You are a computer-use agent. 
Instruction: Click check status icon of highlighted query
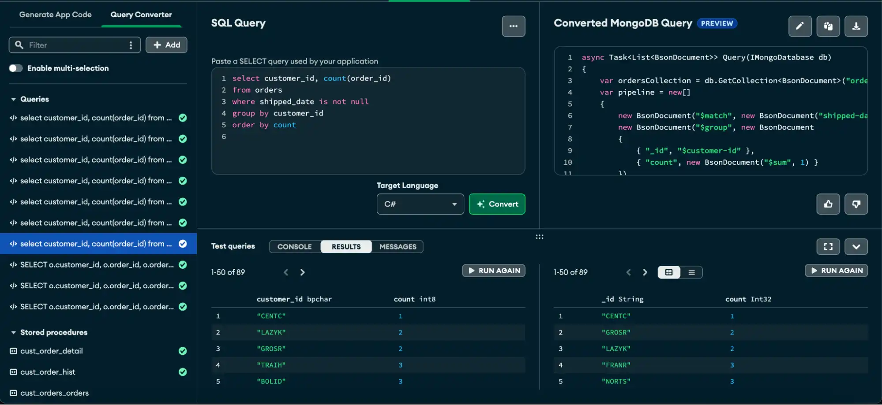click(x=183, y=244)
